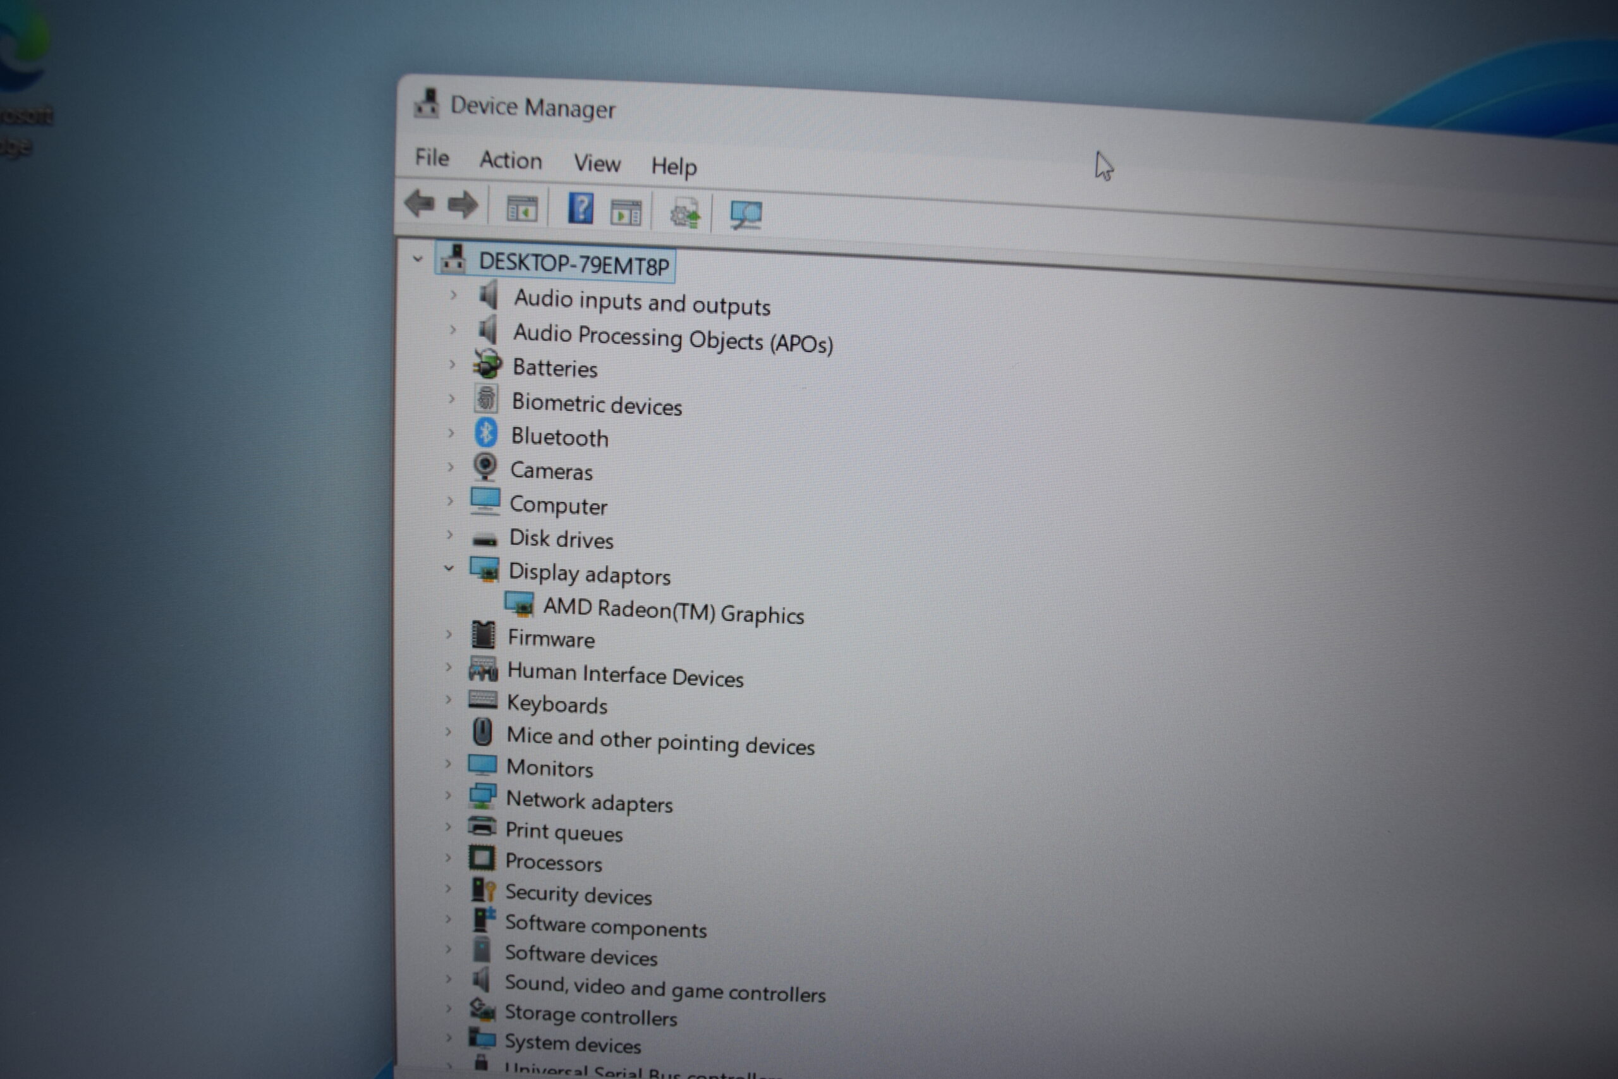Viewport: 1618px width, 1079px height.
Task: Click the Mice and other pointing devices icon
Action: (x=482, y=731)
